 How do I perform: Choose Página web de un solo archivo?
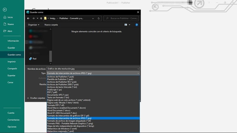93,100
